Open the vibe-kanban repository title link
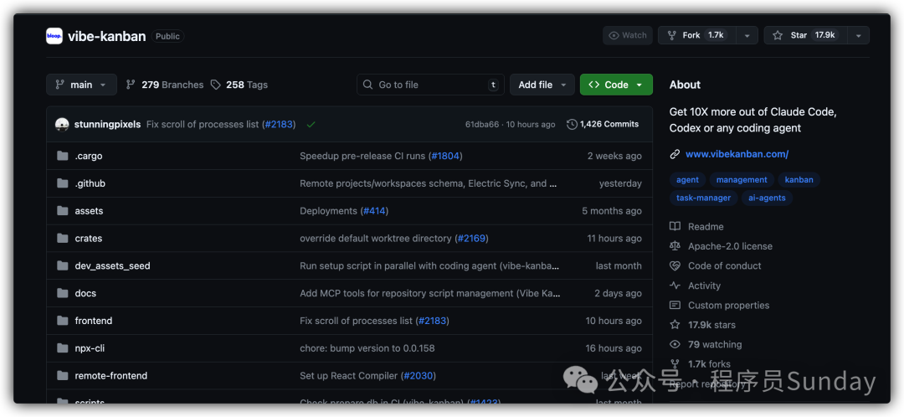The height and width of the screenshot is (417, 904). coord(106,36)
